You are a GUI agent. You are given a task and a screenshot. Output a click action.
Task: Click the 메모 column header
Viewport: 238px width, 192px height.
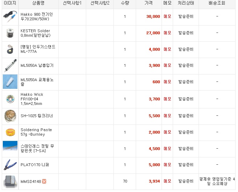pos(168,3)
